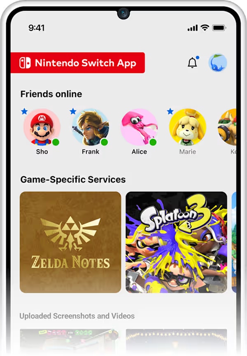
Task: Open the Splatoon 3 service
Action: 176,242
